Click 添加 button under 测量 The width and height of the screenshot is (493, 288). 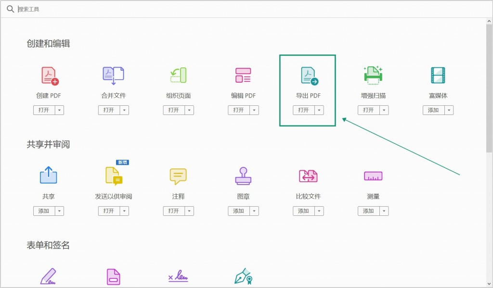click(368, 211)
